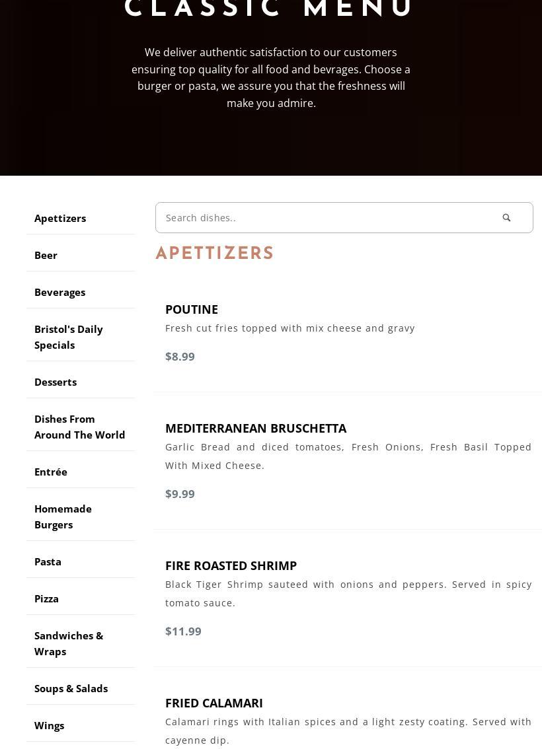Click the Poutine dish title
The image size is (542, 749).
point(192,309)
